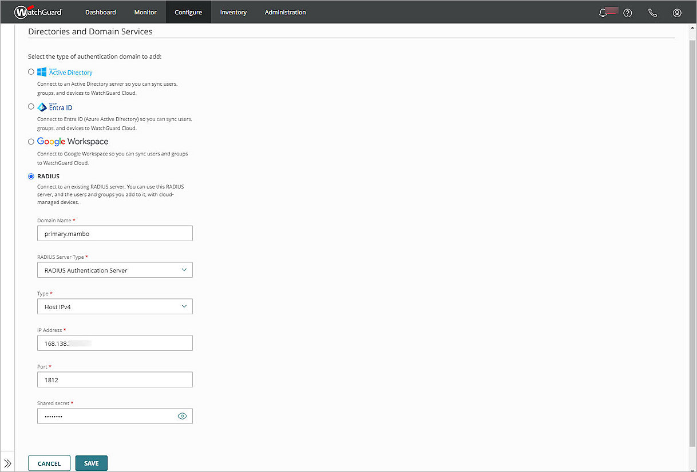Screen dimensions: 697x472
Task: Click the CANCEL button
Action: (49, 463)
